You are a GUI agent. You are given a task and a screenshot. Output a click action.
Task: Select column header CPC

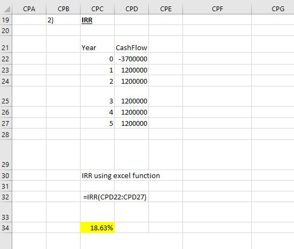click(97, 9)
